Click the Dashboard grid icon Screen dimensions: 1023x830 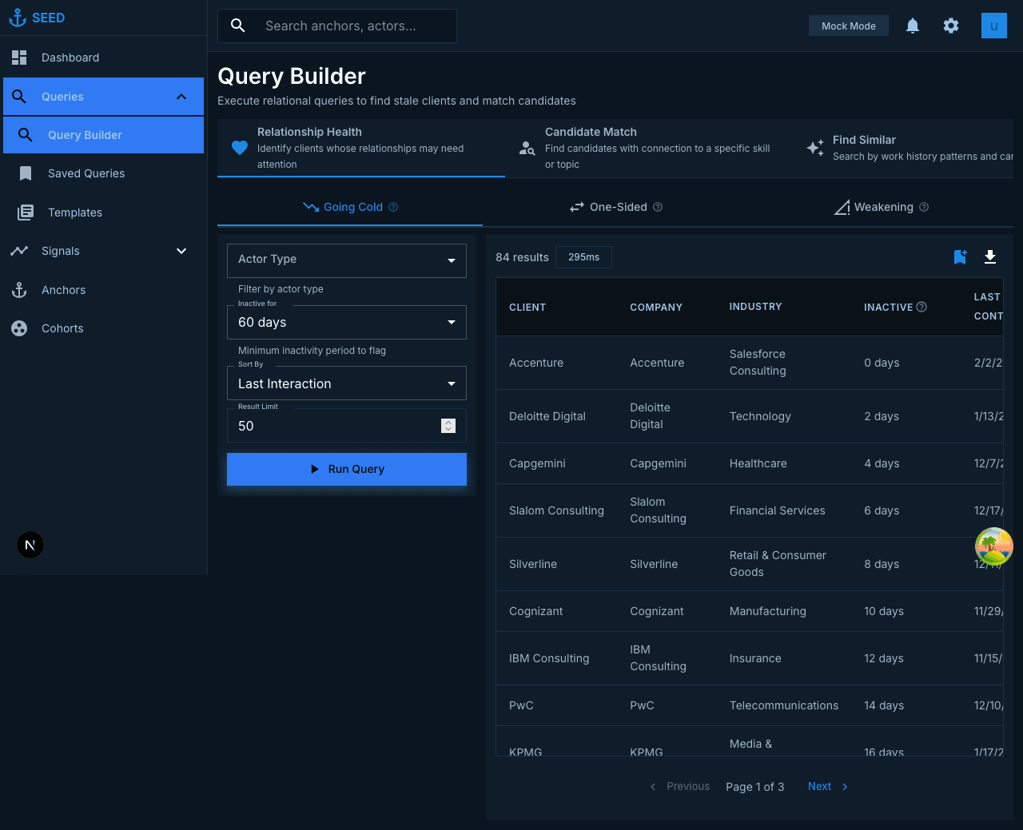18,57
